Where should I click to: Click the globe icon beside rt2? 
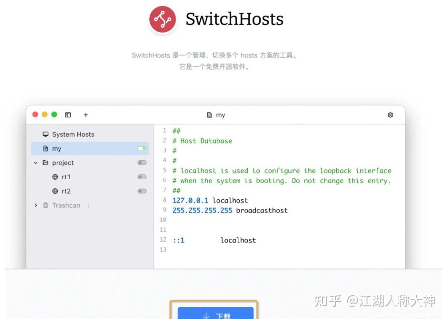coord(55,191)
